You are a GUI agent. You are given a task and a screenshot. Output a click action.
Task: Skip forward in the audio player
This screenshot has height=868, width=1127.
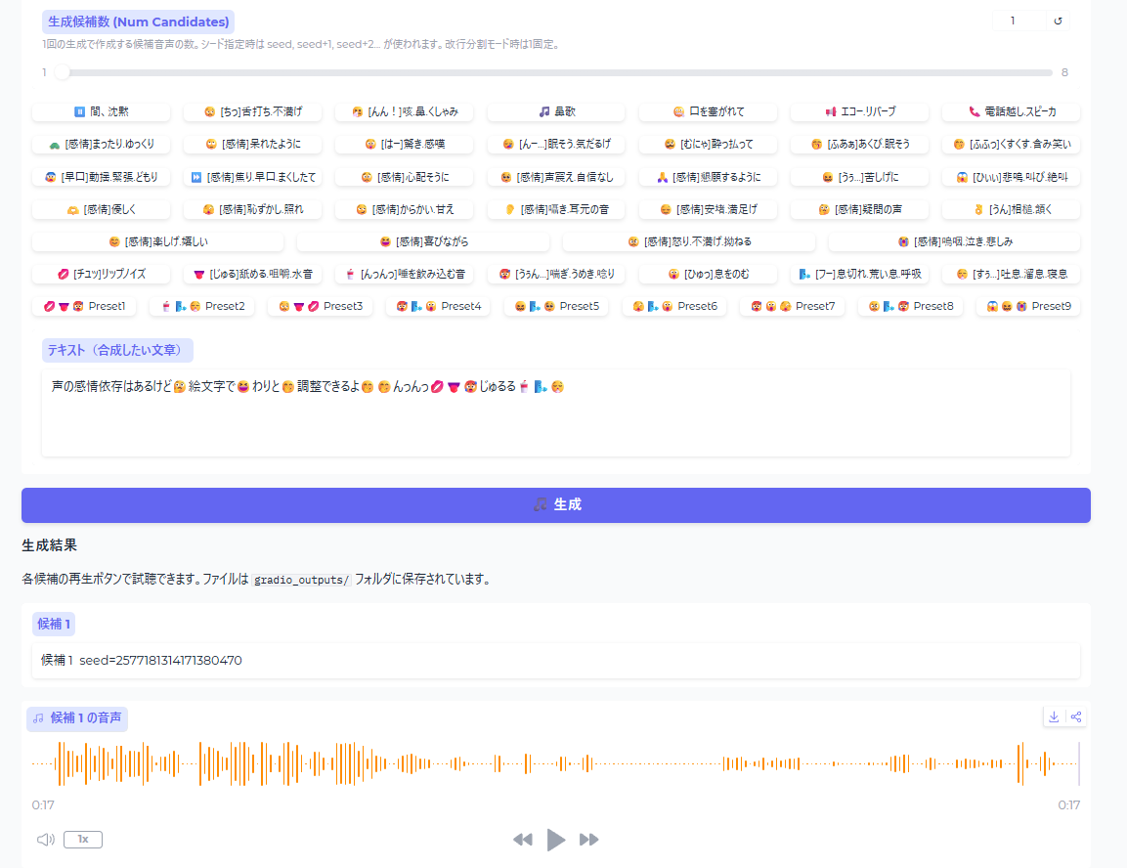pyautogui.click(x=589, y=840)
